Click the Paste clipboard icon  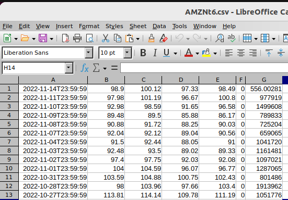[130, 39]
